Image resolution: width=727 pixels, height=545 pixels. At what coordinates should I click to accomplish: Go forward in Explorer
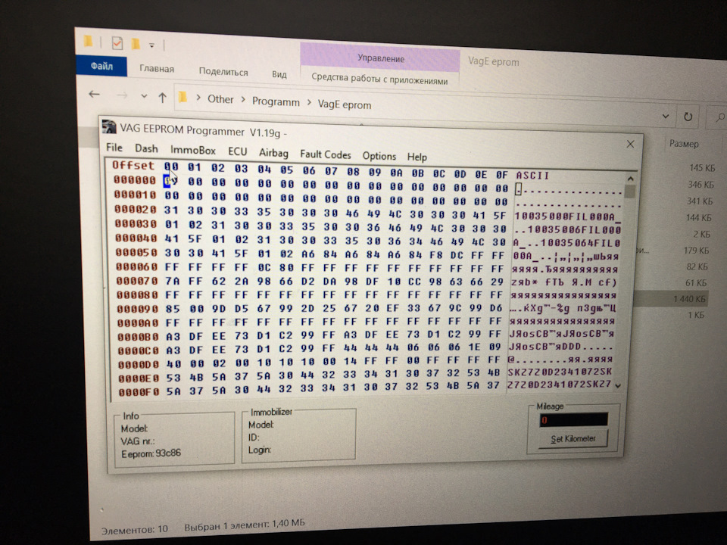click(x=121, y=95)
